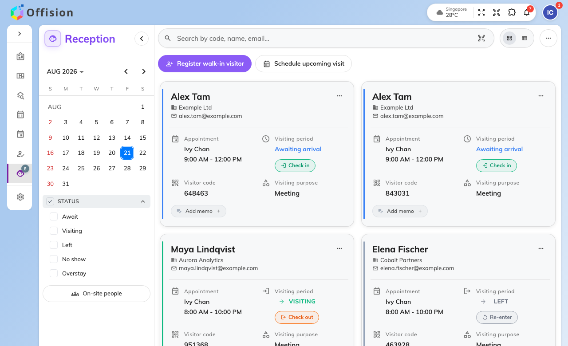Select grid view layout icon
The height and width of the screenshot is (346, 568).
coord(509,38)
